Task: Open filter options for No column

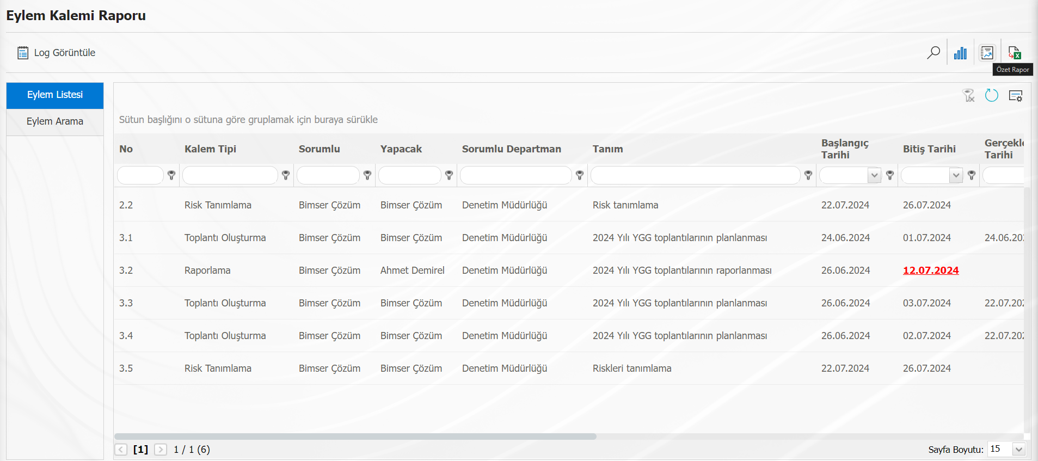Action: pos(171,175)
